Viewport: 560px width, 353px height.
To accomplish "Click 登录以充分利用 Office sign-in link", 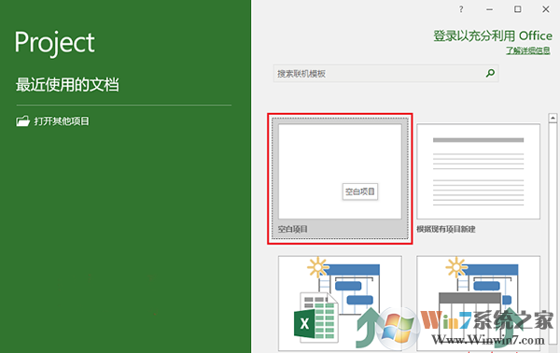I will [x=493, y=35].
